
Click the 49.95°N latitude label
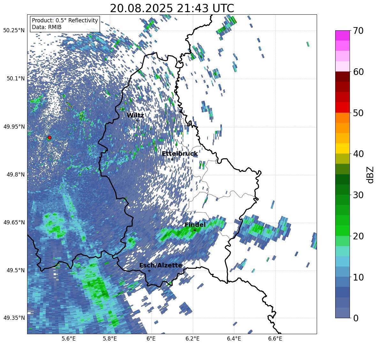(14, 126)
